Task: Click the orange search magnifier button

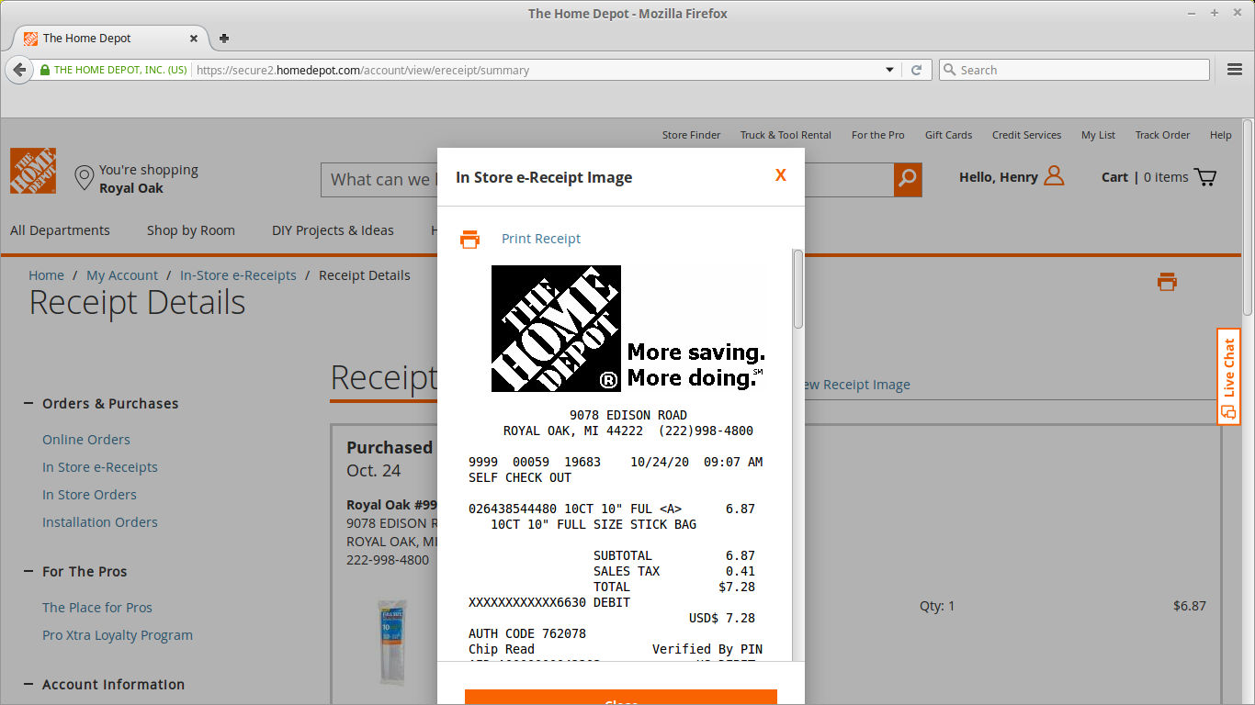Action: click(x=908, y=180)
